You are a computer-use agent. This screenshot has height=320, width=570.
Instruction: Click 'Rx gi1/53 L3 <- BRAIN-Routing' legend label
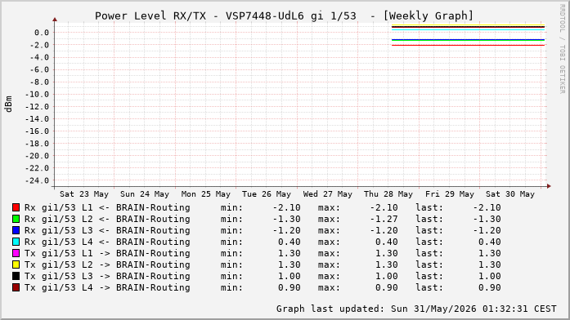(x=107, y=230)
